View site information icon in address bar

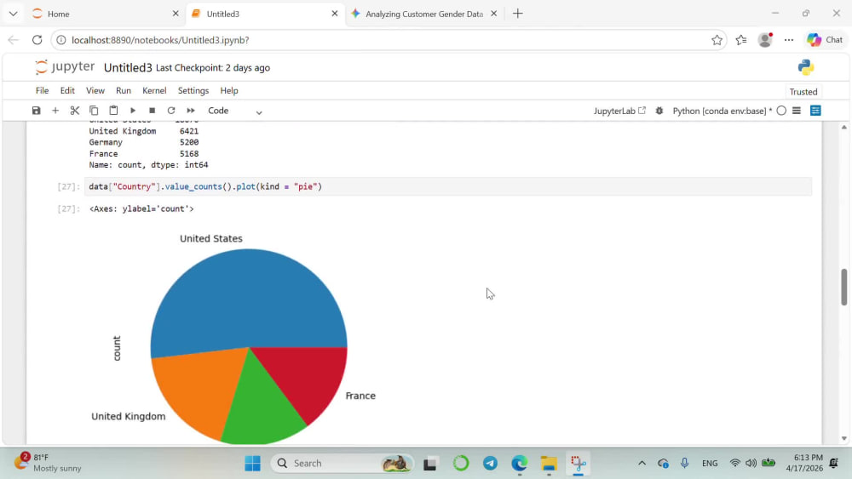(x=61, y=40)
